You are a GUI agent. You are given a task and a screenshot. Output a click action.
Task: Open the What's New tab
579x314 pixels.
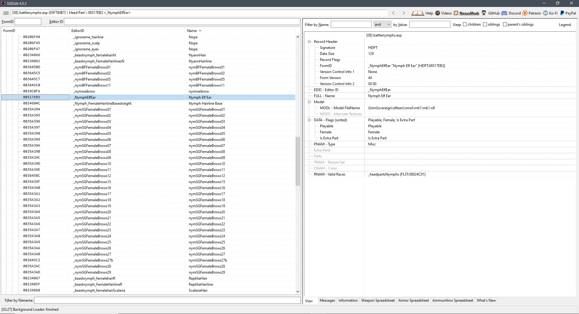coord(486,300)
